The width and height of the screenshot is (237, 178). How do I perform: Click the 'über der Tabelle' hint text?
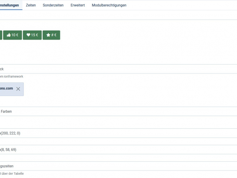[x=12, y=174]
